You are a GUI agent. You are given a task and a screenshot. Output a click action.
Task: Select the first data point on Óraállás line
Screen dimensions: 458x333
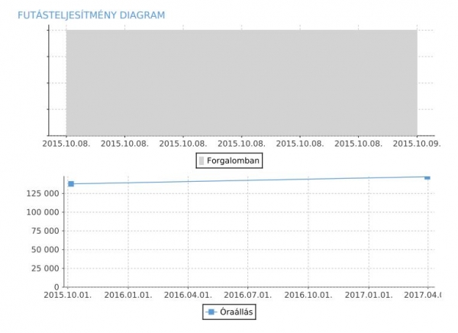tap(71, 183)
